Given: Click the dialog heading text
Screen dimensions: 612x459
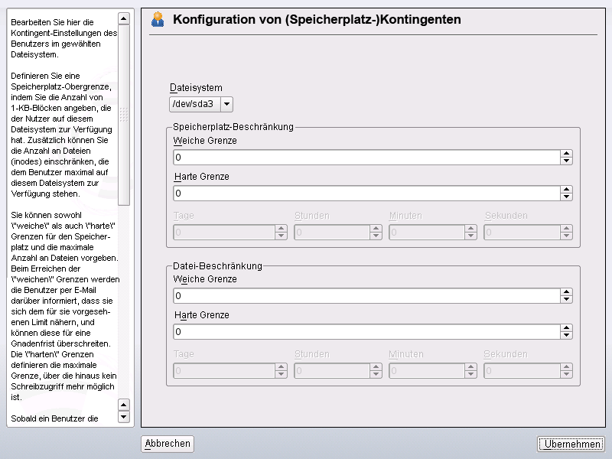Looking at the screenshot, I should pos(317,20).
